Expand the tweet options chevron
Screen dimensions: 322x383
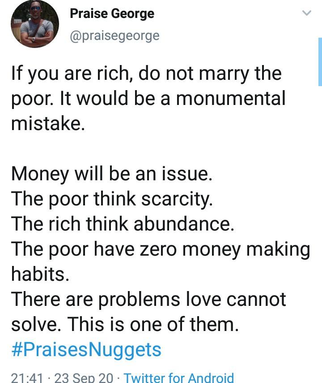(x=306, y=13)
